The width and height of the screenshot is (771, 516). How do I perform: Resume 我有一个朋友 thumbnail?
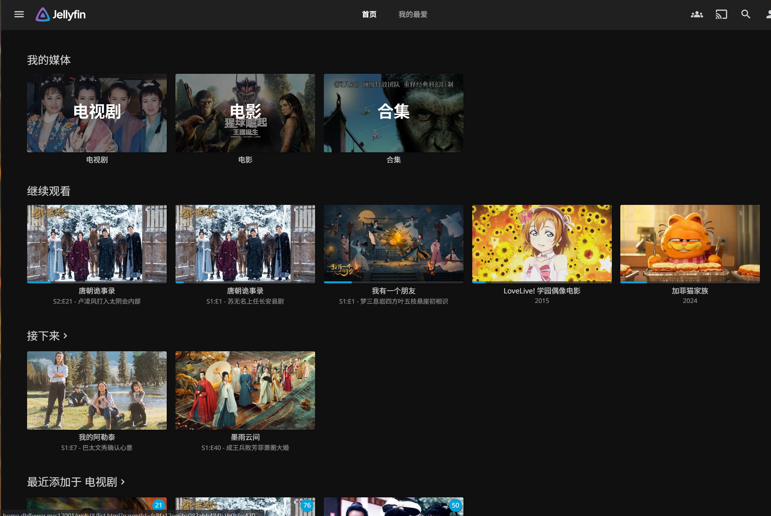(x=394, y=244)
